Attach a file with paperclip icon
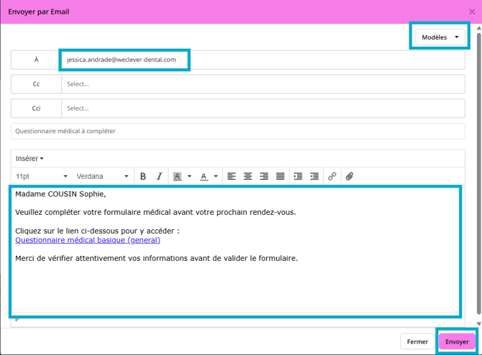 (x=350, y=176)
